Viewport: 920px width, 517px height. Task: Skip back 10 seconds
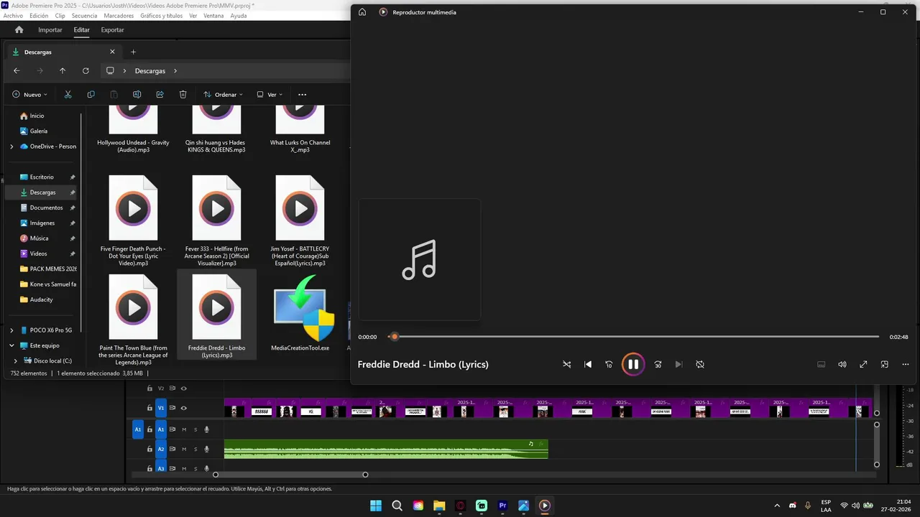(x=609, y=364)
